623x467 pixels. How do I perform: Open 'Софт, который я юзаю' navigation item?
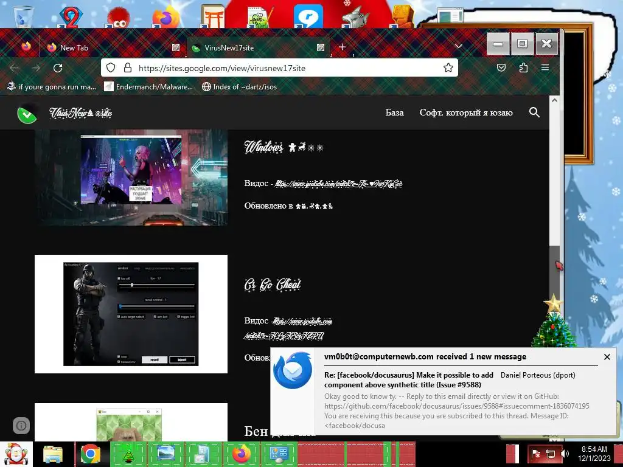pos(466,112)
